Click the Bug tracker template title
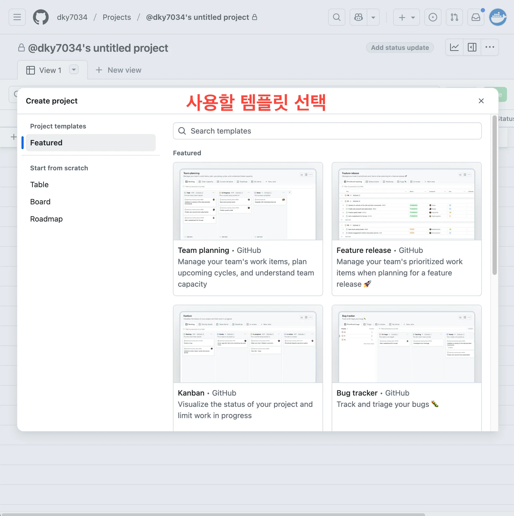Image resolution: width=514 pixels, height=516 pixels. point(357,393)
